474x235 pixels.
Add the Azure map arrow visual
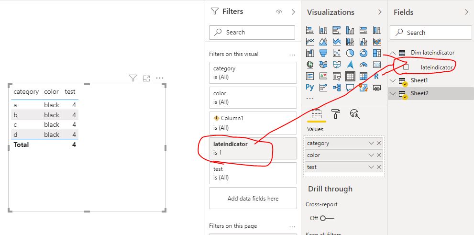[350, 65]
